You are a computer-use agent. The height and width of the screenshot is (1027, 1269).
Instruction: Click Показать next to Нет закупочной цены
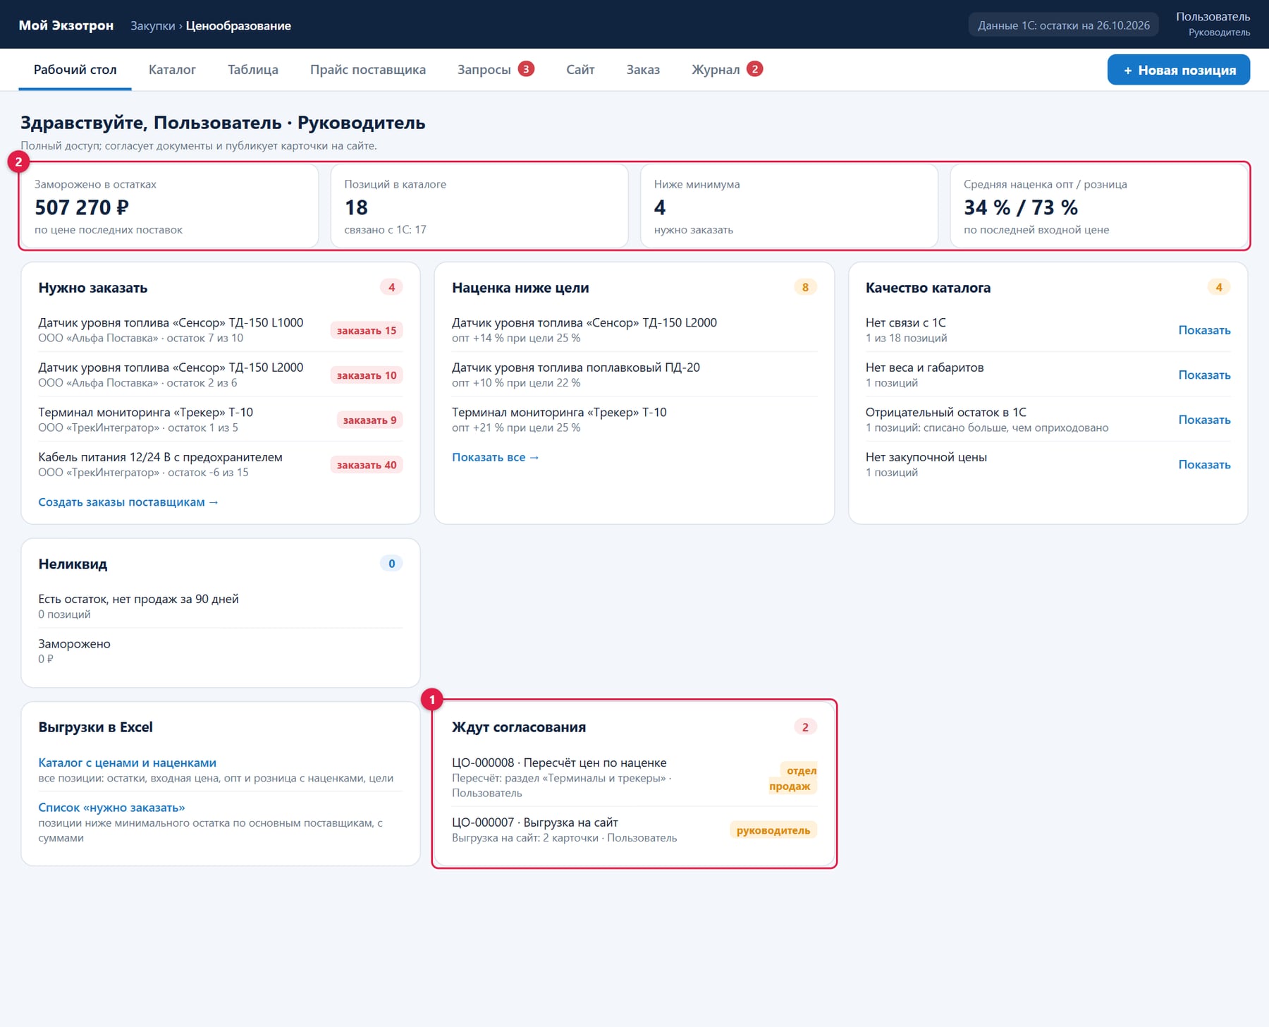(x=1204, y=465)
